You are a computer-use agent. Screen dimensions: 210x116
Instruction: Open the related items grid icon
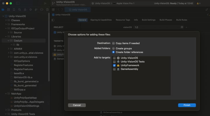point(53,10)
